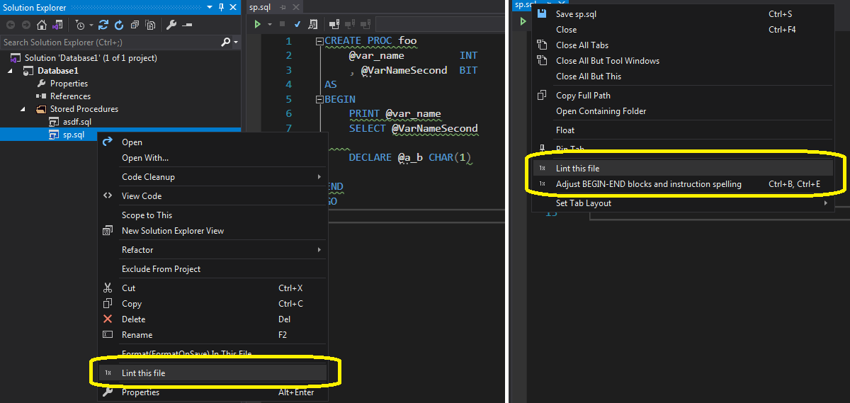Select Close All But Tool Windows

click(682, 61)
